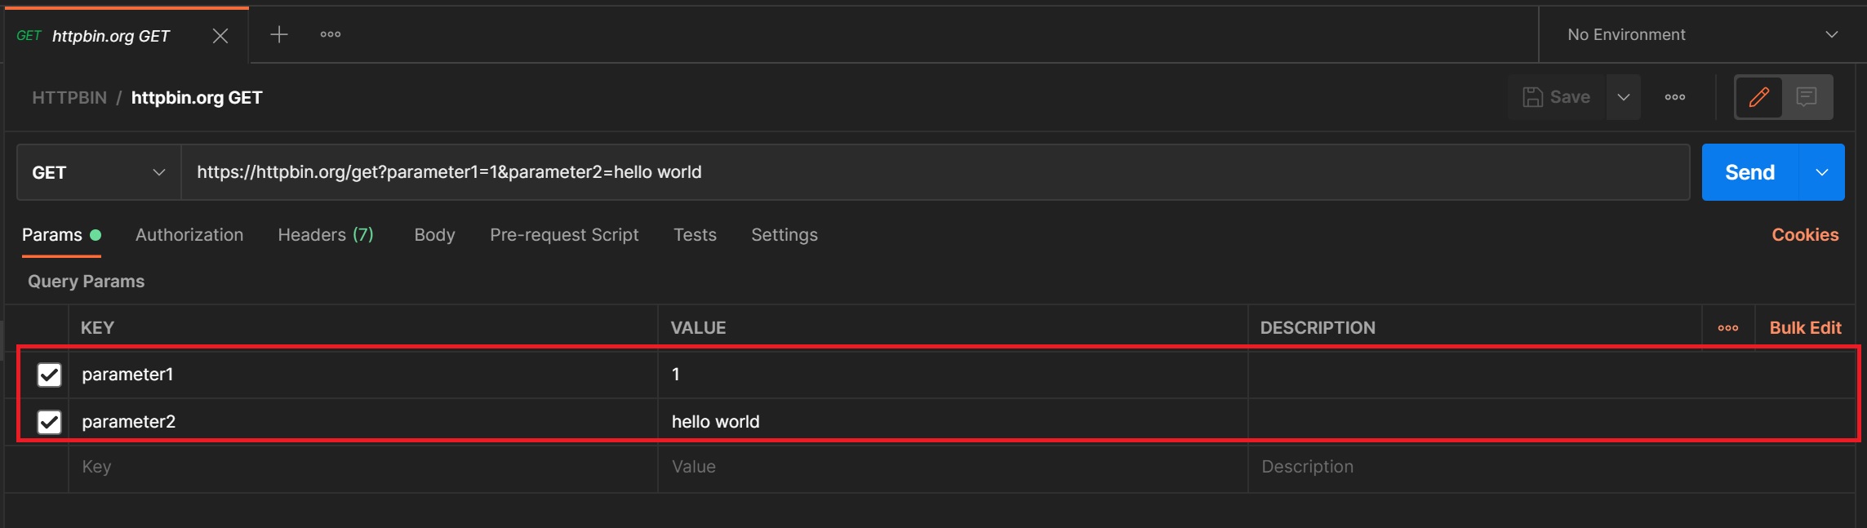This screenshot has width=1867, height=528.
Task: Expand the GET method dropdown
Action: coord(99,172)
